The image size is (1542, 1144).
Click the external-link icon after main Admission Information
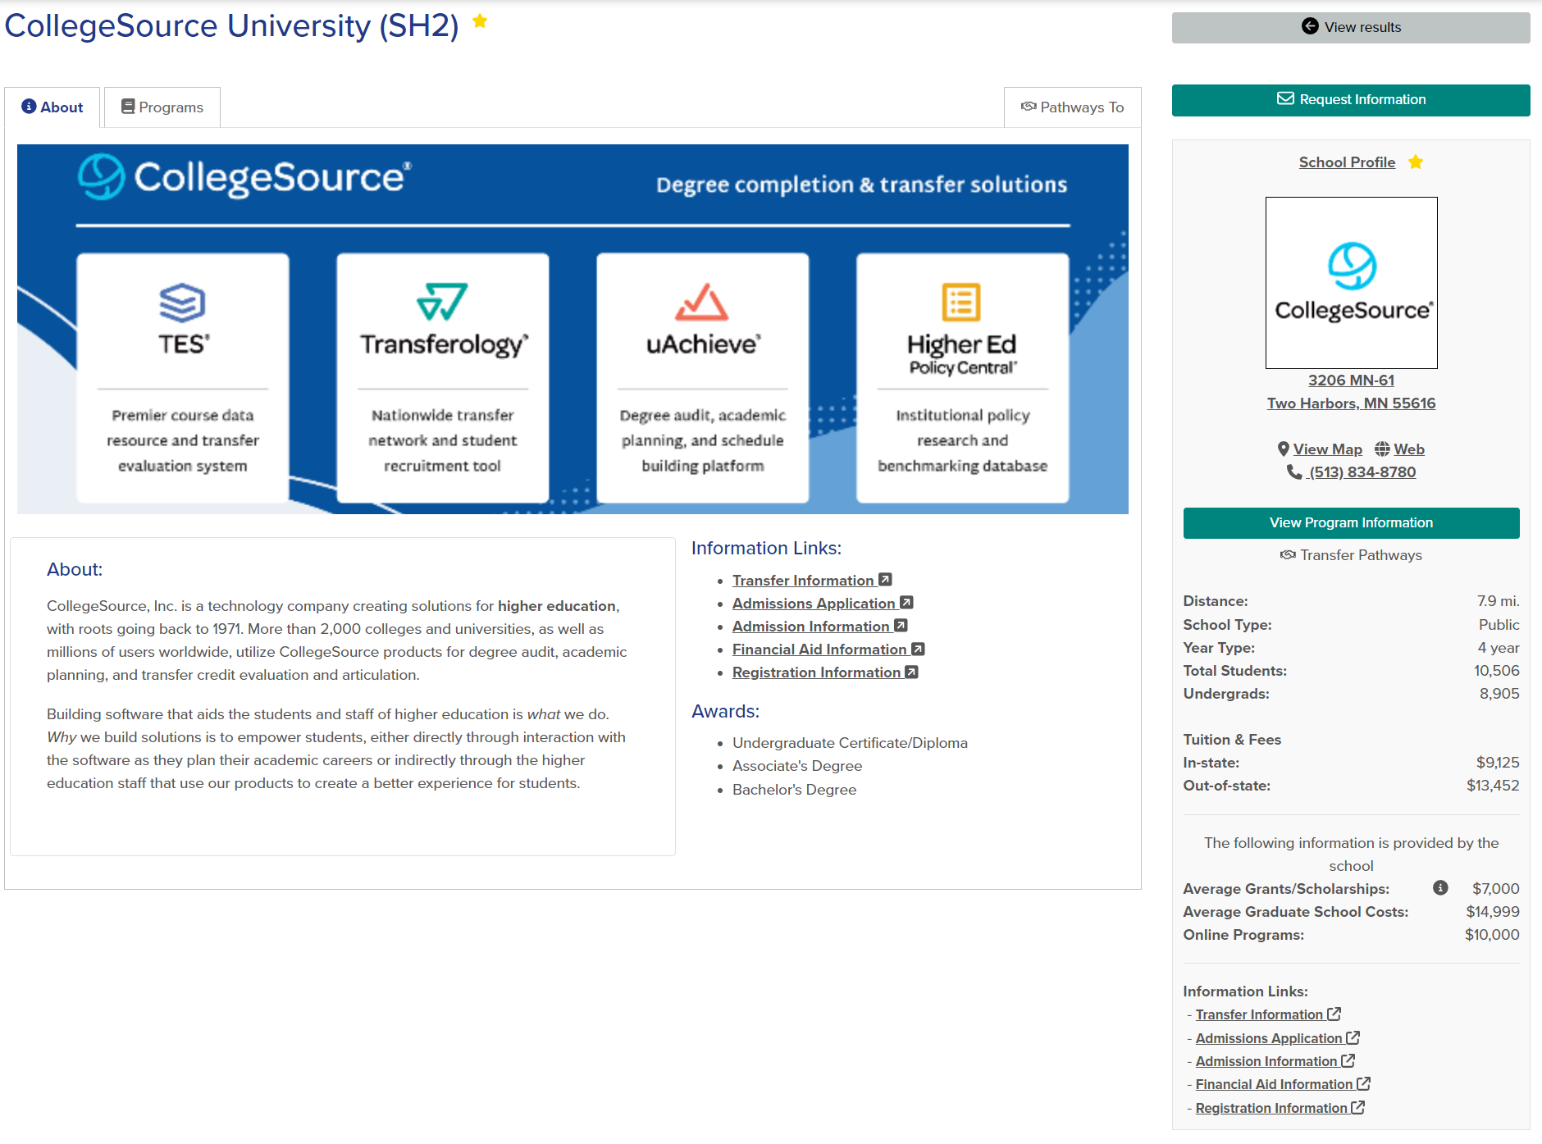(901, 625)
